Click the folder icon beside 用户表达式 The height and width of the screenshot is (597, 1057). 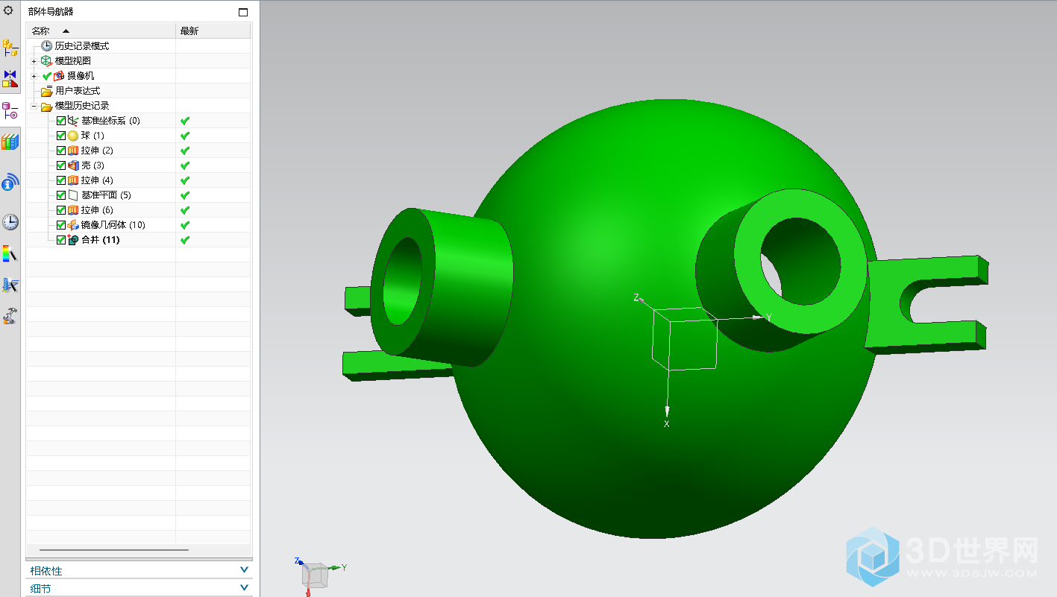[47, 91]
